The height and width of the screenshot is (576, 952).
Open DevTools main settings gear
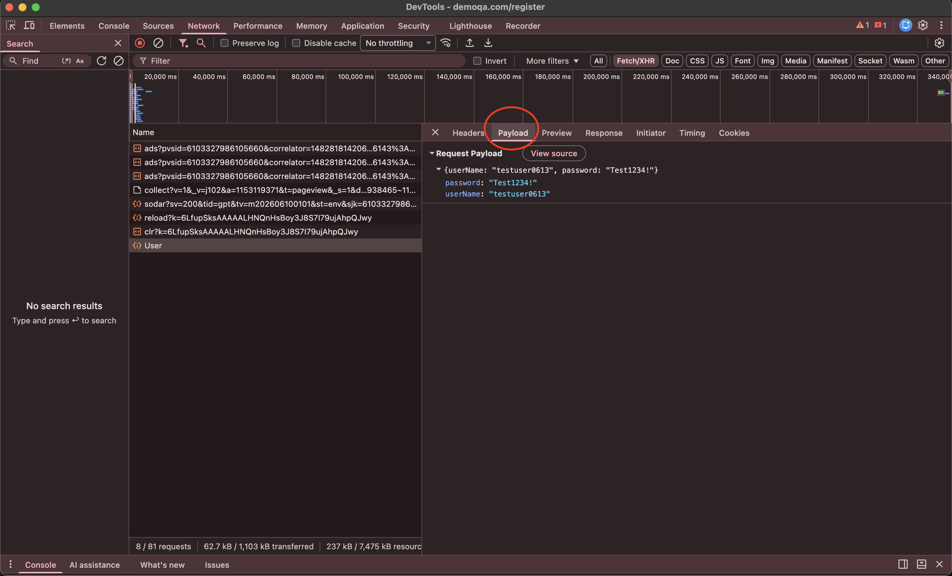pos(923,25)
